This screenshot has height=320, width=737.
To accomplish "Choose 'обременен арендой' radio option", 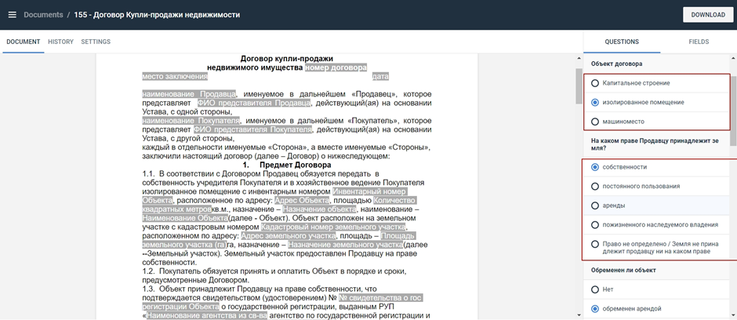I will [x=595, y=309].
